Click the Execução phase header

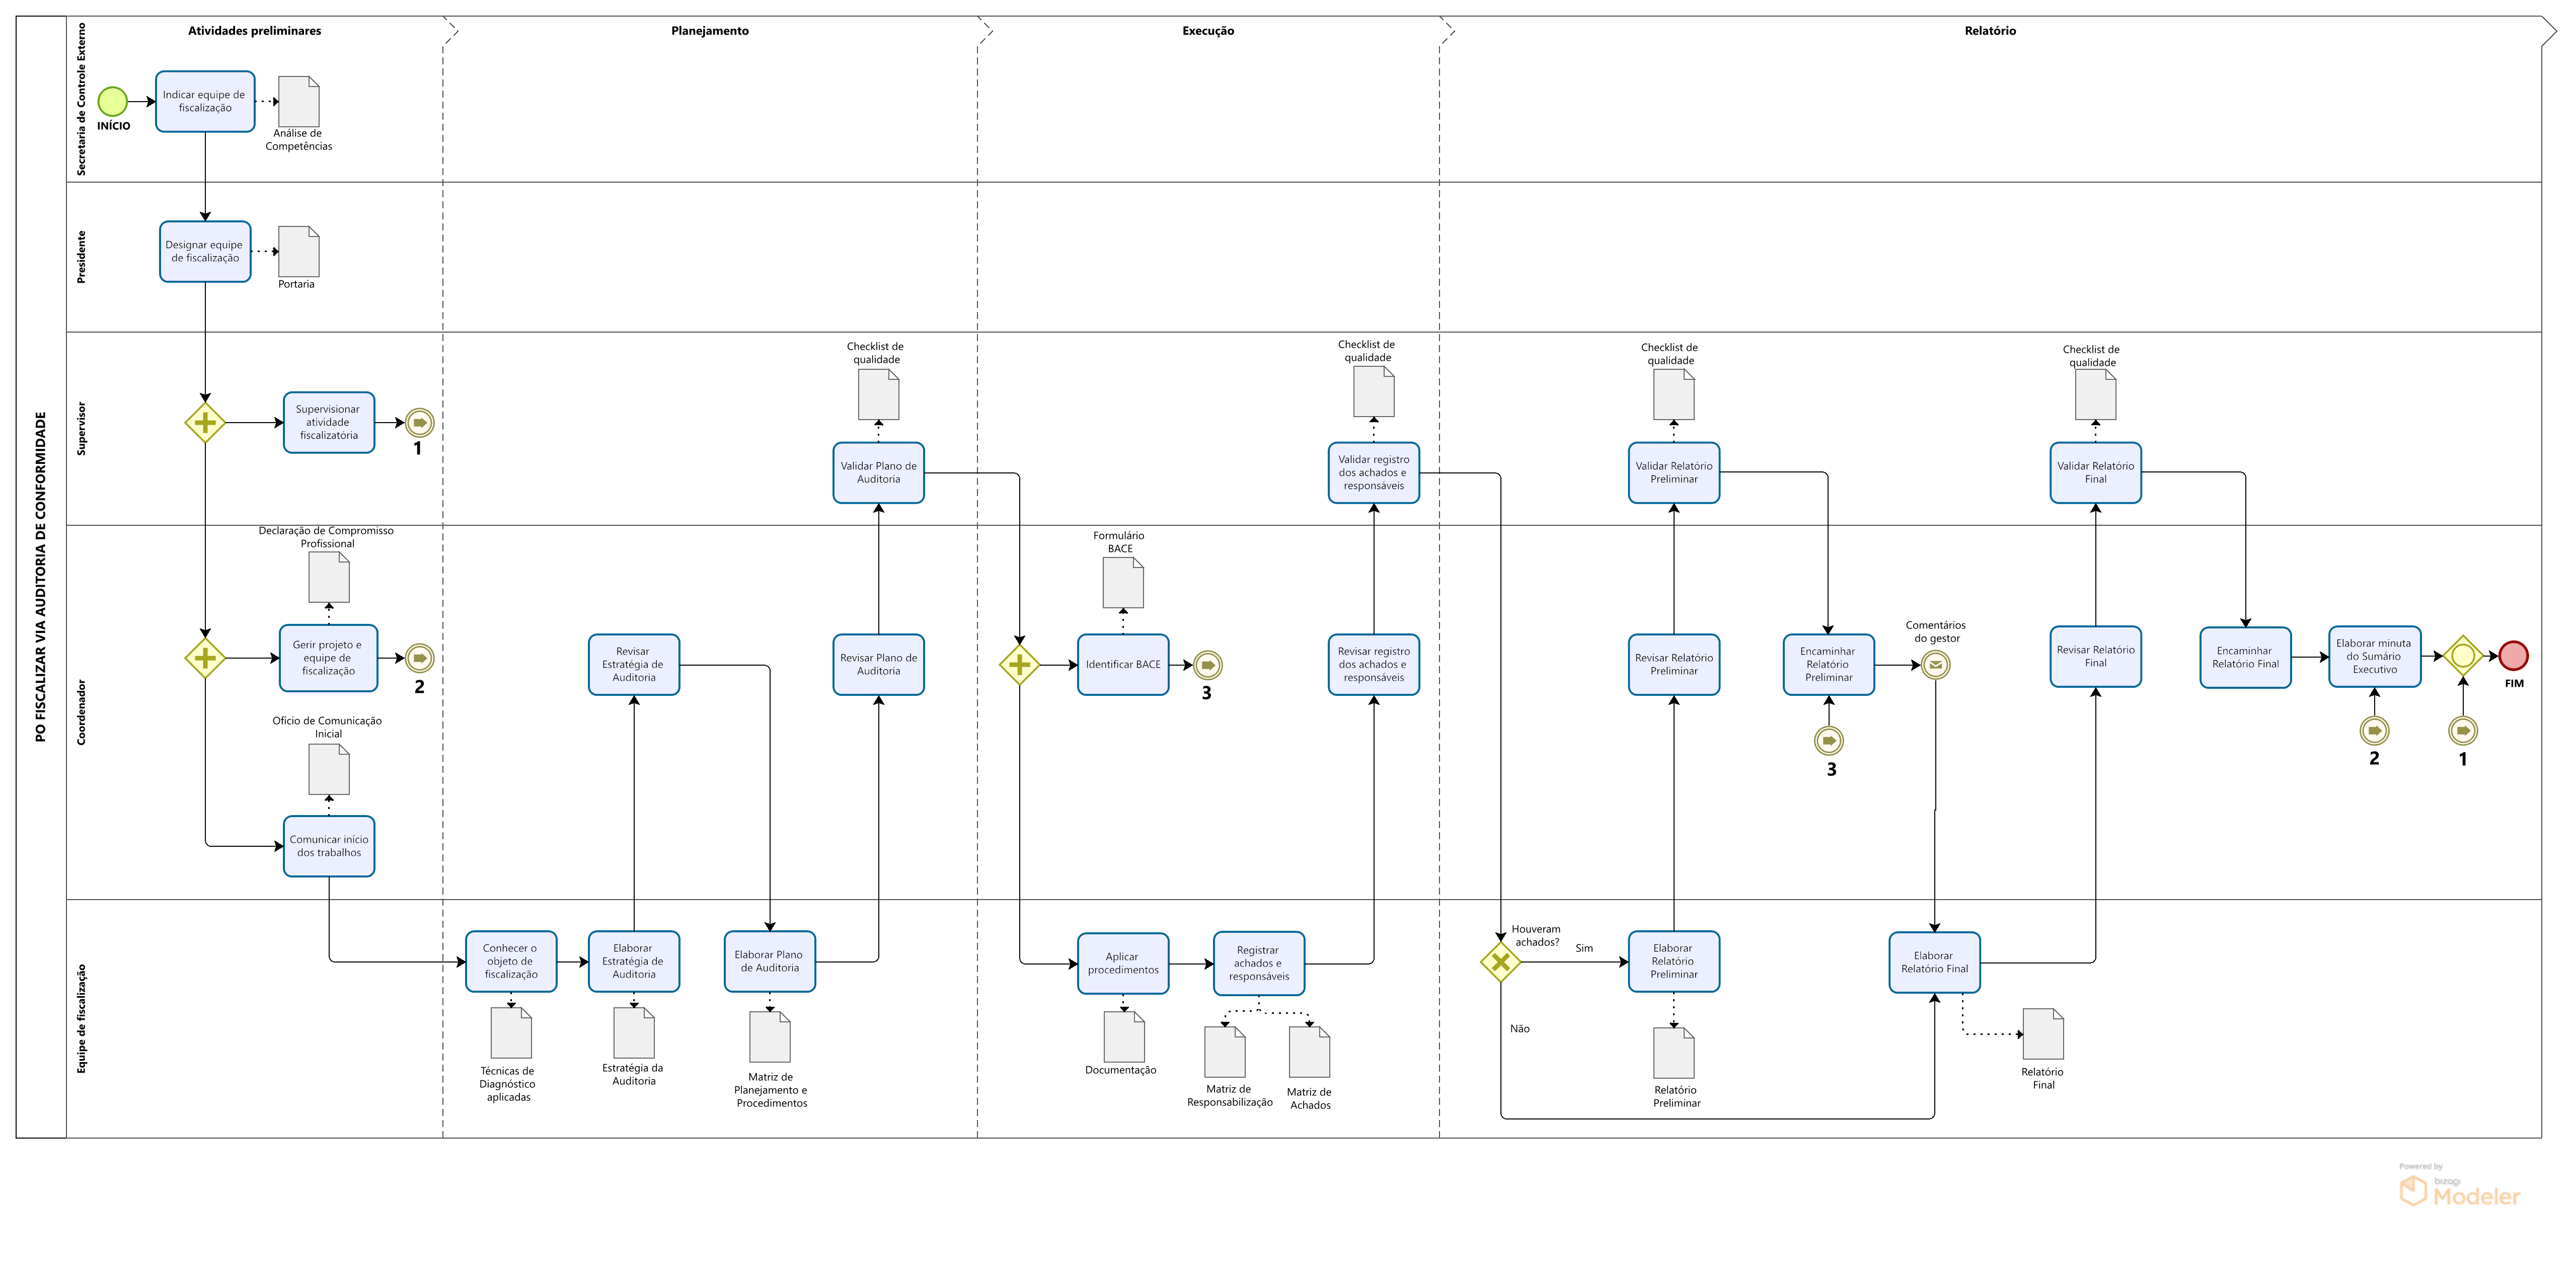point(1208,31)
